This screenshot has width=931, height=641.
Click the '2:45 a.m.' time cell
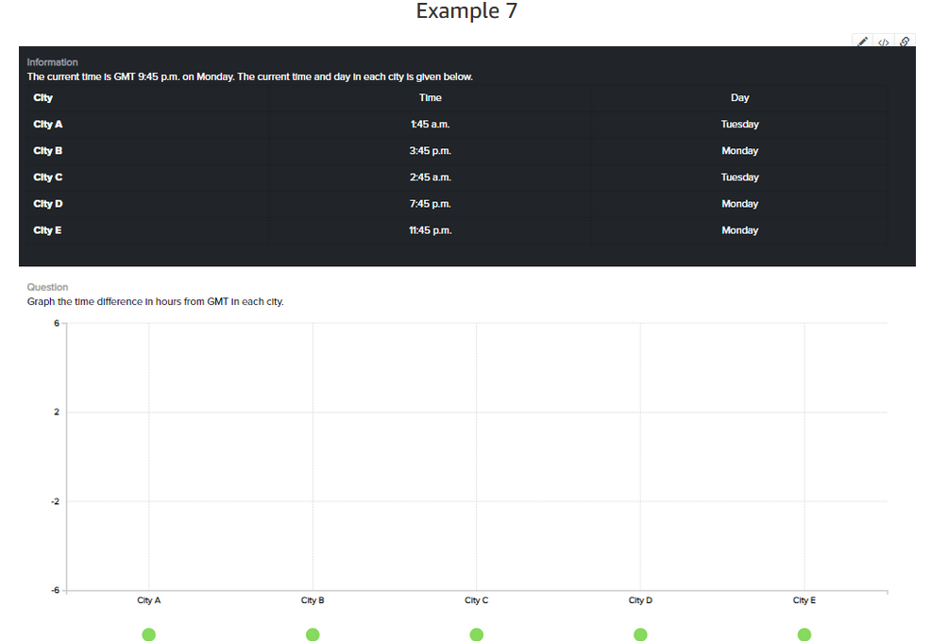430,177
